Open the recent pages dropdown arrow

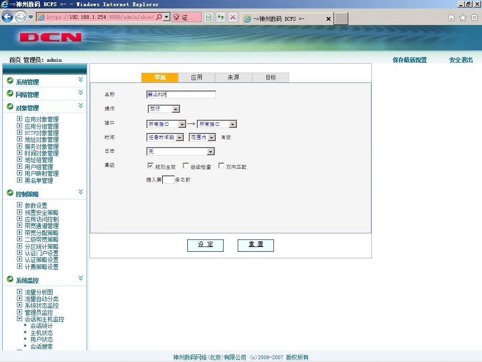pos(31,17)
